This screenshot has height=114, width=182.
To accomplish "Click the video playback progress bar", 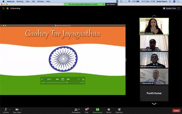I will click(63, 82).
